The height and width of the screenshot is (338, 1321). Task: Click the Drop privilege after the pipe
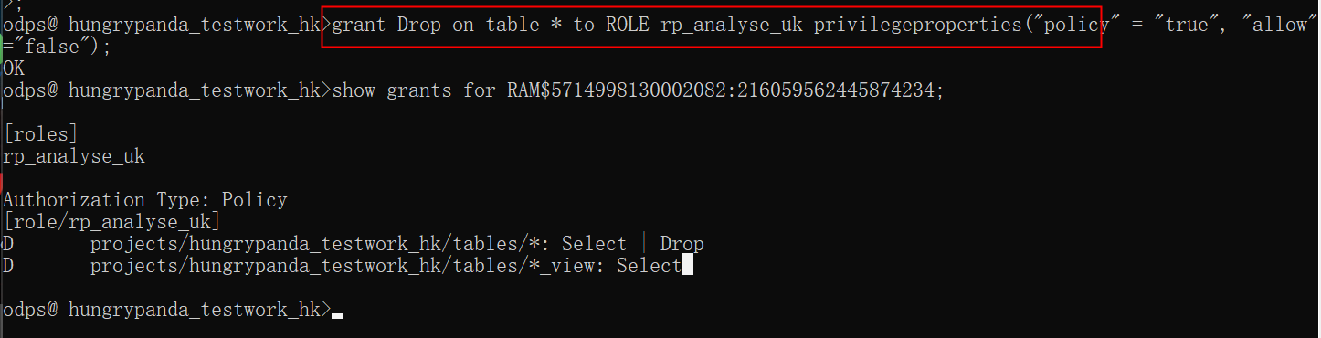pos(682,244)
